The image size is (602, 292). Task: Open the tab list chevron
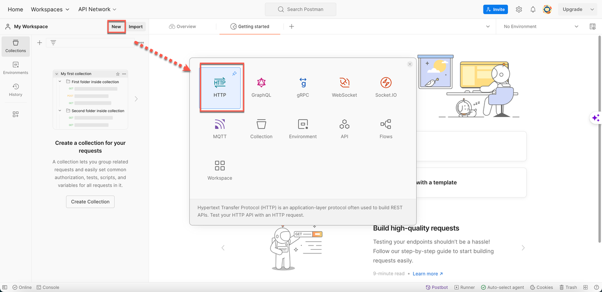tap(488, 27)
